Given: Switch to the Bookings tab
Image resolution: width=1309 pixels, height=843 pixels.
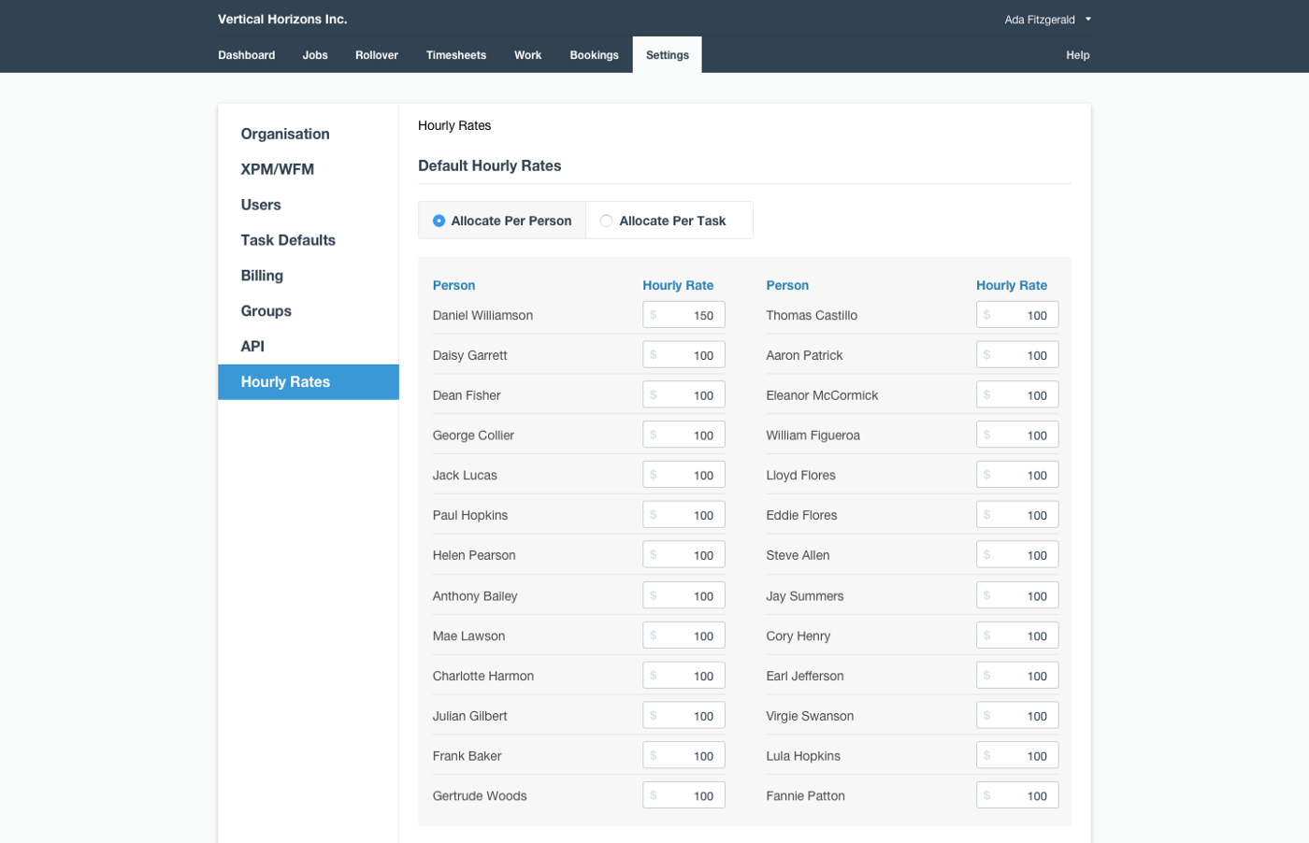Looking at the screenshot, I should tap(594, 55).
